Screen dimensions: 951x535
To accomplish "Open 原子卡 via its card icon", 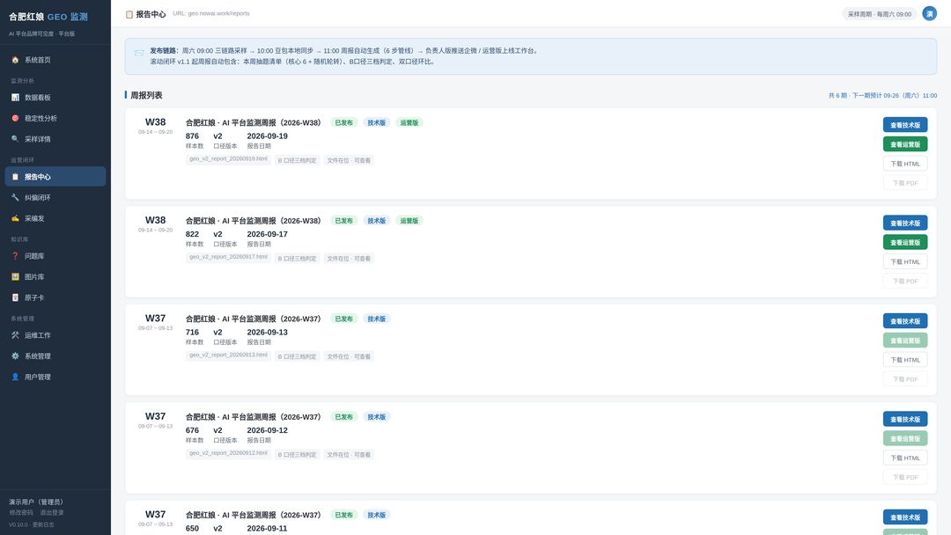I will [x=15, y=297].
